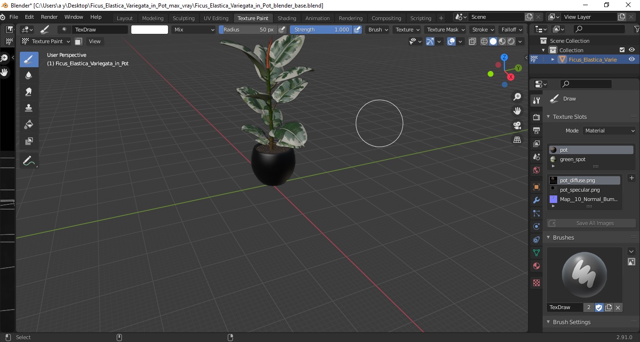
Task: Toggle Collection exclude checkbox in outliner
Action: [x=622, y=50]
